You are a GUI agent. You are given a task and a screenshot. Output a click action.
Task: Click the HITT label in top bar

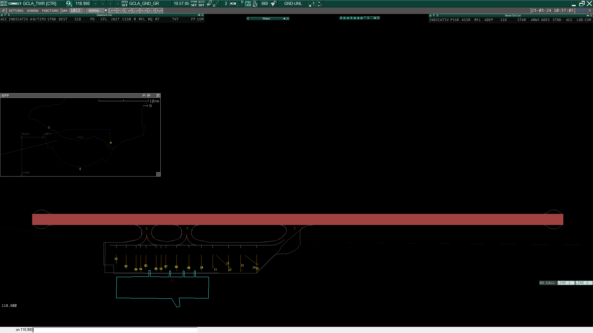click(581, 10)
